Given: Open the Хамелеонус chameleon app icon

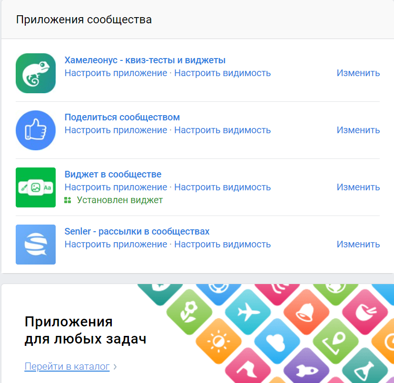Looking at the screenshot, I should click(x=36, y=73).
